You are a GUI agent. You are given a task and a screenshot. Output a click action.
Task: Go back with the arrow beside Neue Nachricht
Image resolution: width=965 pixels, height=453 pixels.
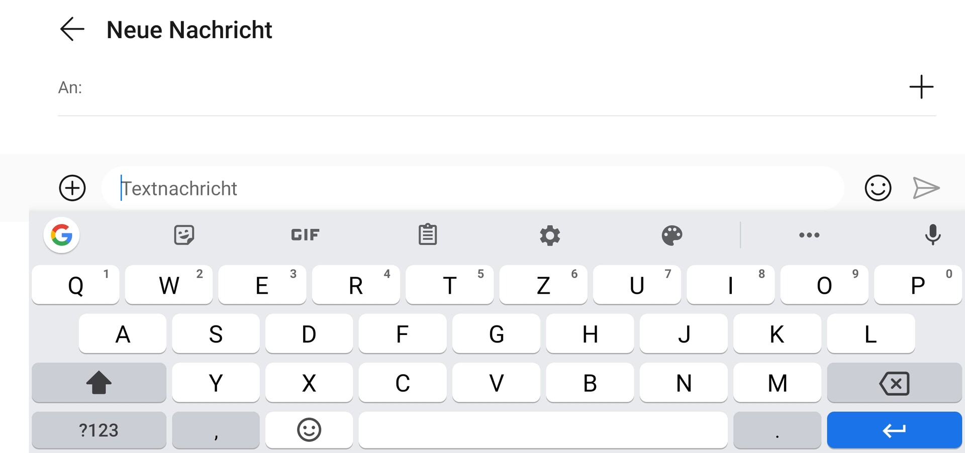[72, 29]
